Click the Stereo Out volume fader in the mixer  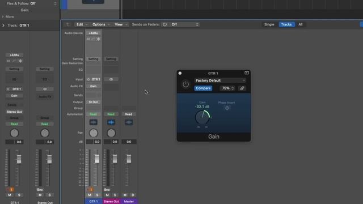(115, 159)
